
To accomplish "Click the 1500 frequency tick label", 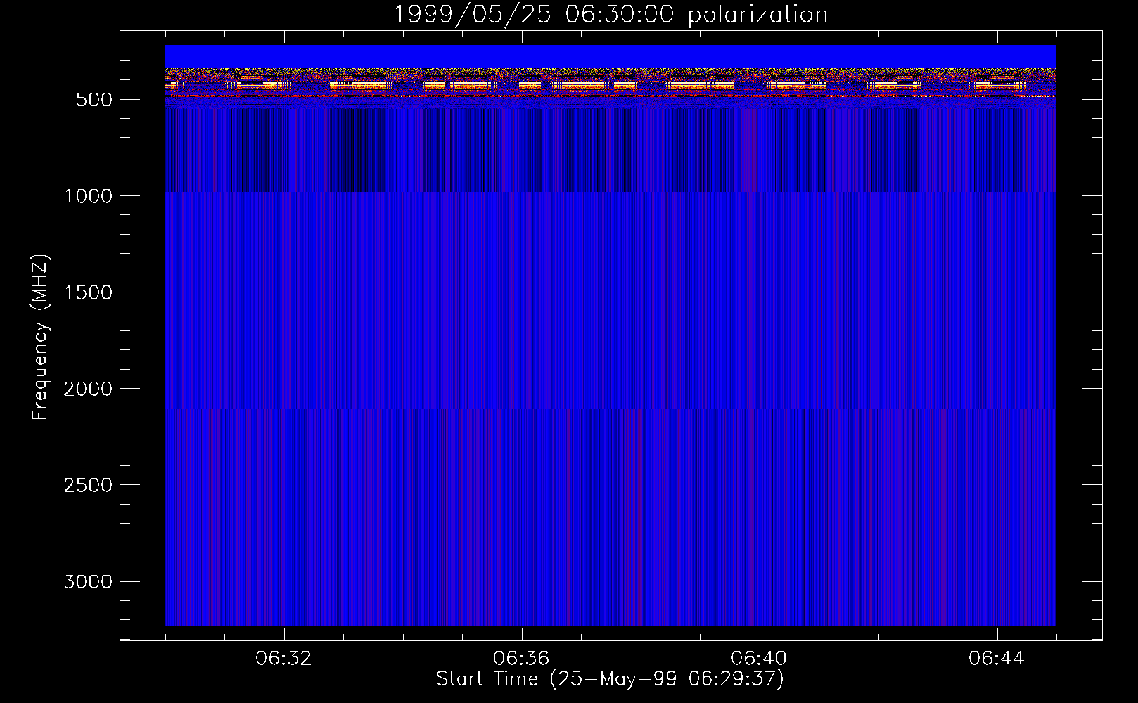I will tap(88, 292).
